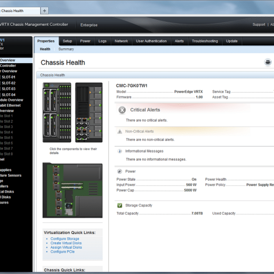
Task: Click the PowerEdge VRTX model value
Action: coord(188,91)
